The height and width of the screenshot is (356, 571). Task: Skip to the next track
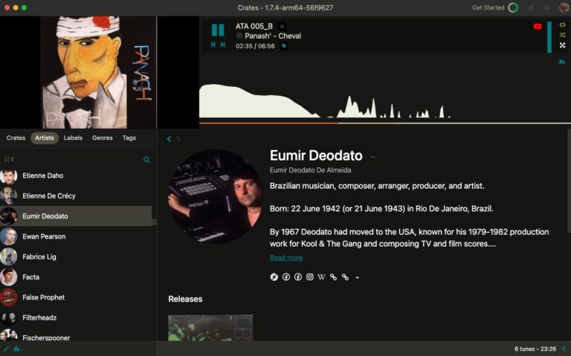(223, 45)
